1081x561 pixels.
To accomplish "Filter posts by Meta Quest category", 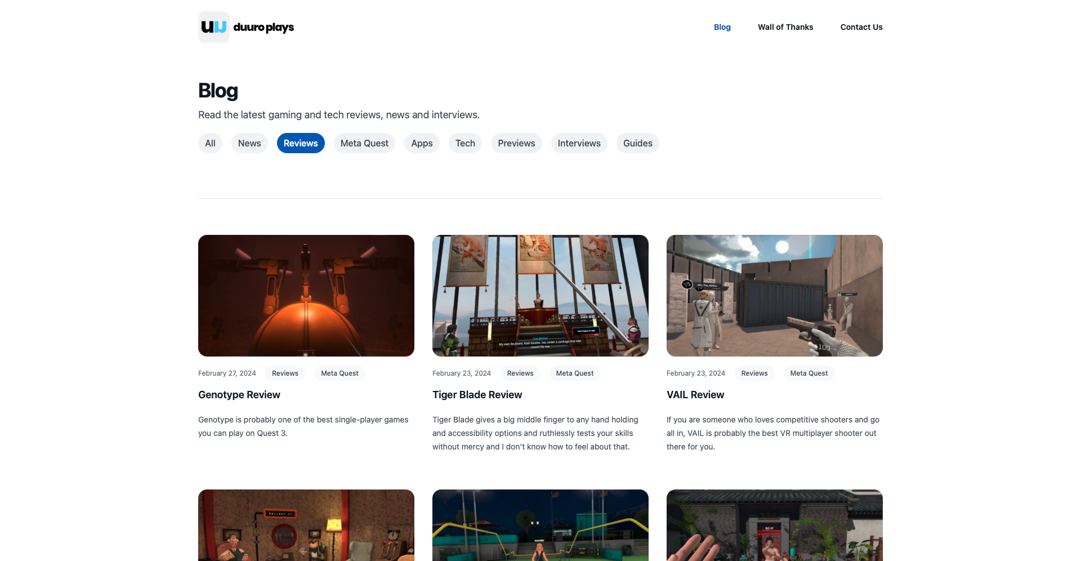I will pyautogui.click(x=364, y=143).
